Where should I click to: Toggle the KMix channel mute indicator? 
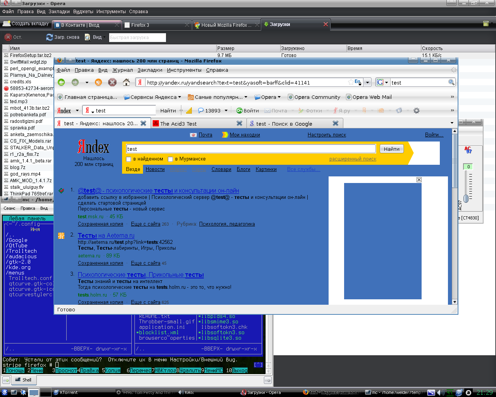(x=468, y=167)
